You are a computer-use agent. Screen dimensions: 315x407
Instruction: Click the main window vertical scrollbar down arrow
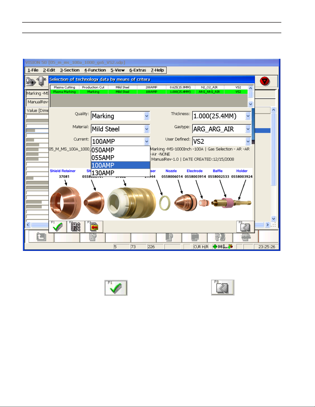[x=274, y=219]
